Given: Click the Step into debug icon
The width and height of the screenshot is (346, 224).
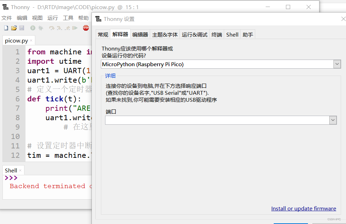Looking at the screenshot, I should click(x=59, y=28).
